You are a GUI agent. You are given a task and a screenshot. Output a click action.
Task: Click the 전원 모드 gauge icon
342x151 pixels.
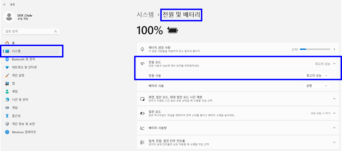coord(142,64)
